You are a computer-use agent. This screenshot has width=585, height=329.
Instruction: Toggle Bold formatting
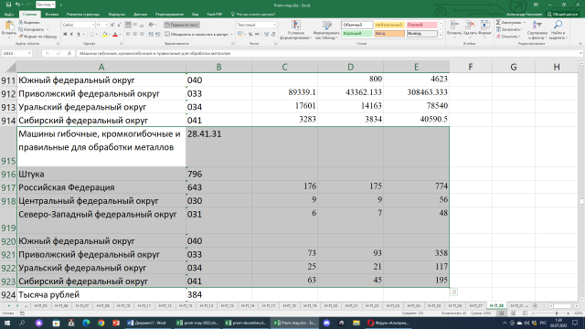point(65,35)
